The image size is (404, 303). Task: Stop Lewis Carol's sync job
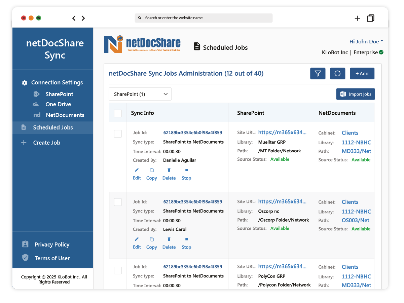(x=186, y=243)
